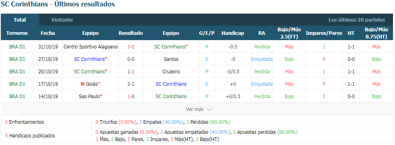Viewport: 395px width, 145px height.
Task: Click the Bajo/Más 2.5(FT) column header
Action: tap(289, 33)
